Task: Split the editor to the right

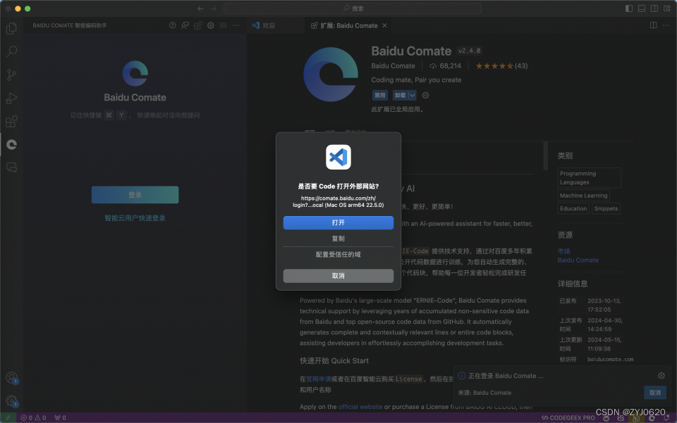Action: pos(653,25)
